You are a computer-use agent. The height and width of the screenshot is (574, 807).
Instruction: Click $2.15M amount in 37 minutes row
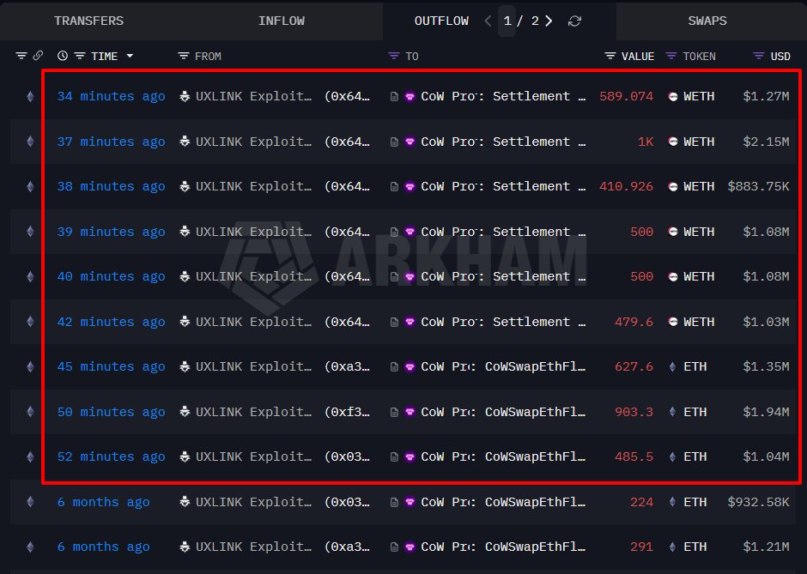(766, 142)
